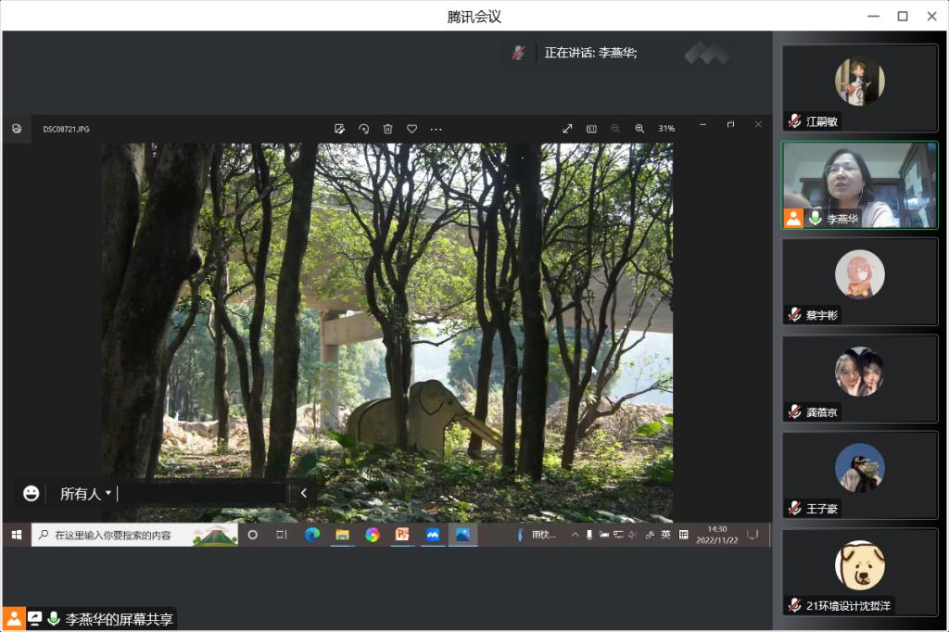The height and width of the screenshot is (632, 949).
Task: Click the fullscreen expand arrows icon
Action: [567, 129]
